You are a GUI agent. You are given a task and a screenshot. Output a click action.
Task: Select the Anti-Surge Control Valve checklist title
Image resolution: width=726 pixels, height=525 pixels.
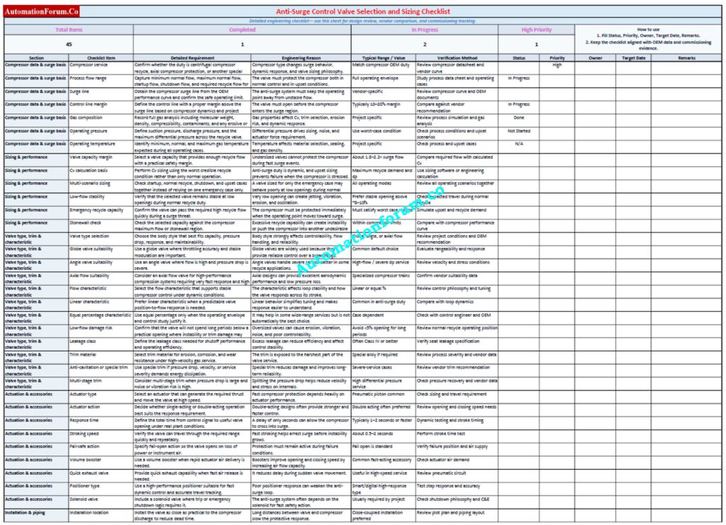click(362, 11)
